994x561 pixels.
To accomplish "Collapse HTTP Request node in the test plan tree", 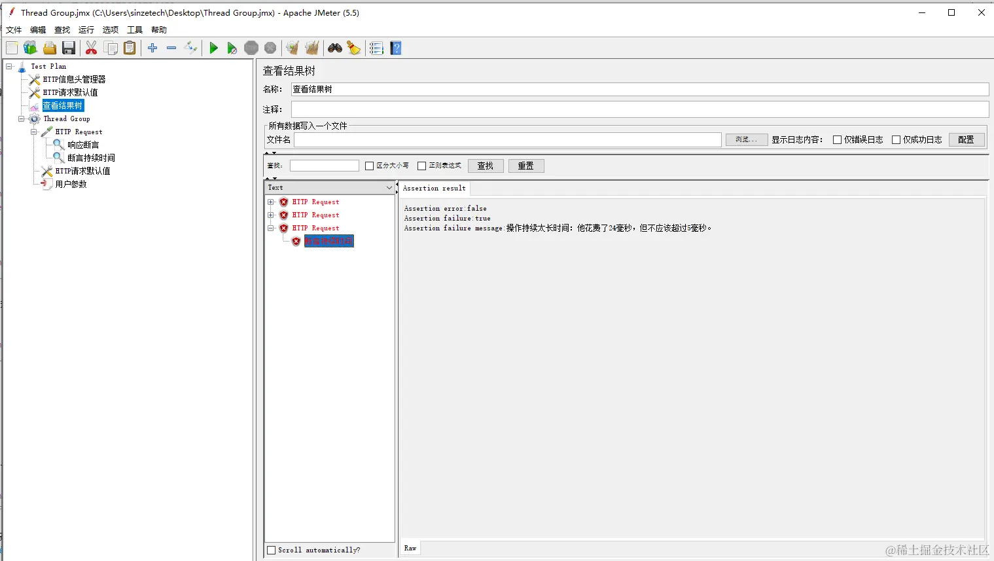I will coord(34,132).
